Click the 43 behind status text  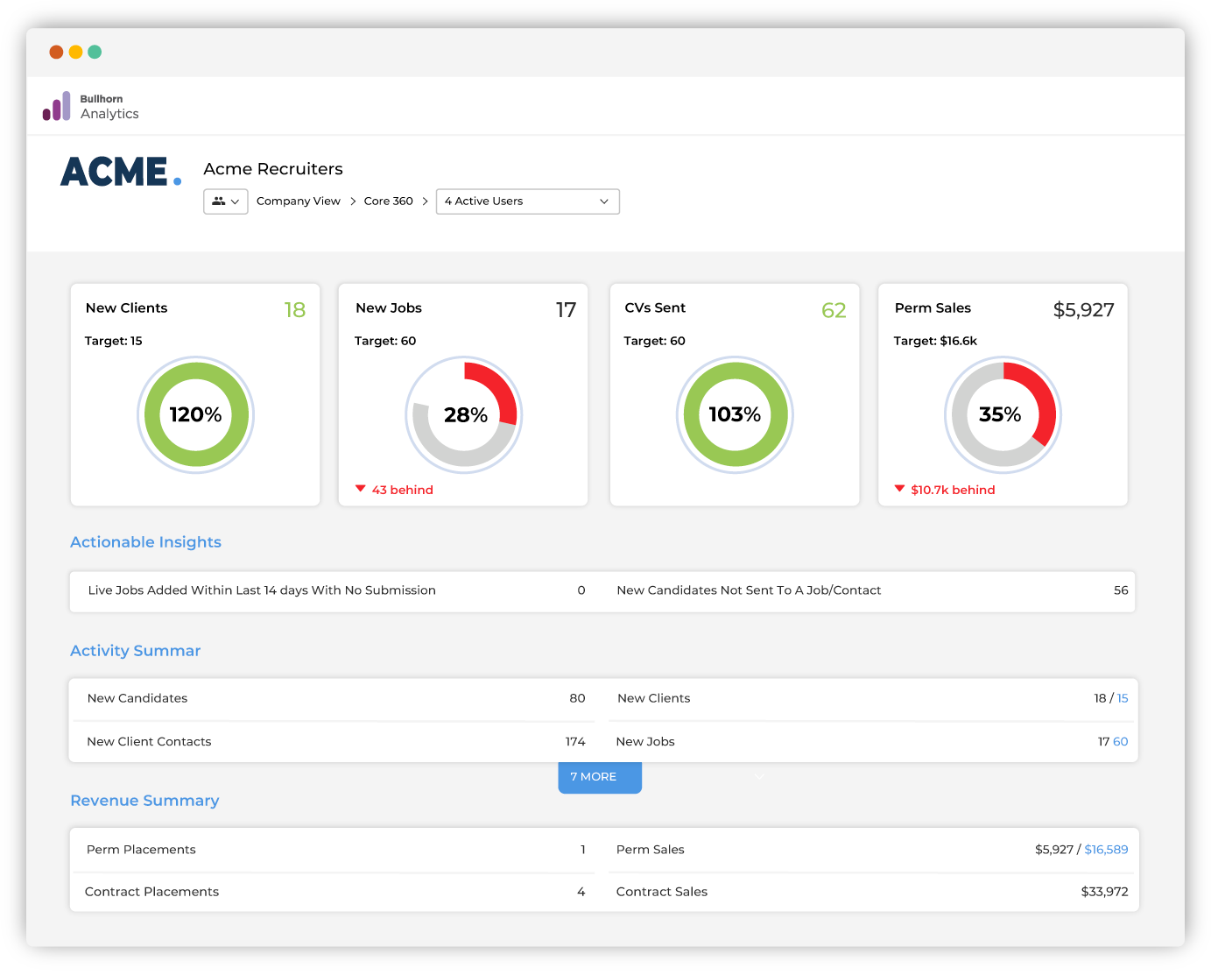tap(403, 490)
